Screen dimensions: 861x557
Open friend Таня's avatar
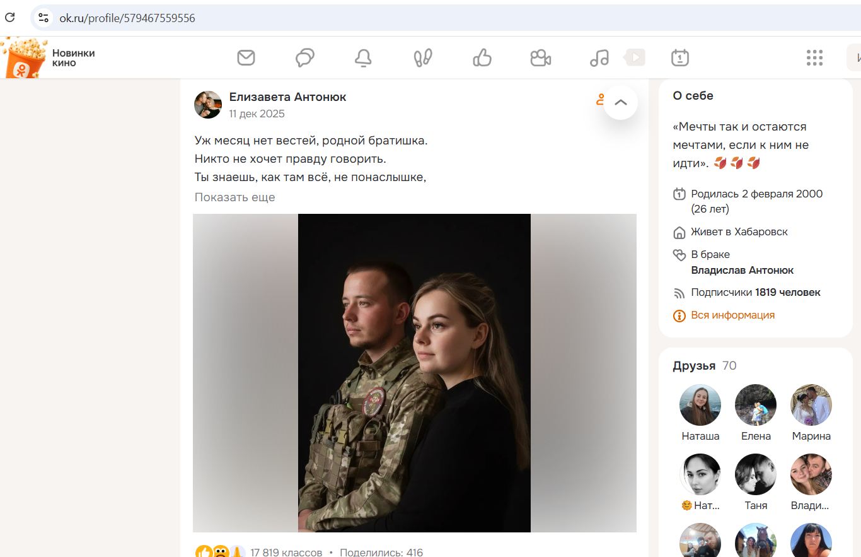point(756,474)
